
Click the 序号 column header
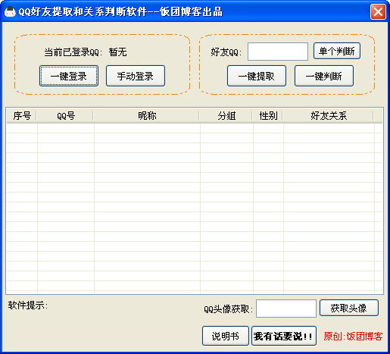coord(22,116)
